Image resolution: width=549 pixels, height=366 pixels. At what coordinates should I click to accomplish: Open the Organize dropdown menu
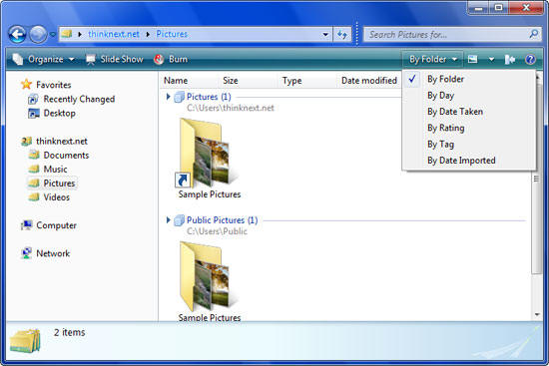43,60
